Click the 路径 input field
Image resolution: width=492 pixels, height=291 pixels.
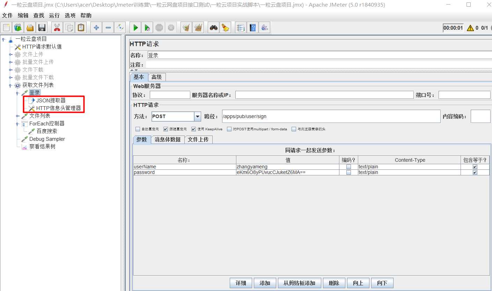pyautogui.click(x=331, y=116)
